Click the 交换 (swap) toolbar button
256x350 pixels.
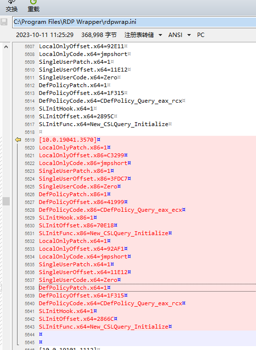coord(12,6)
